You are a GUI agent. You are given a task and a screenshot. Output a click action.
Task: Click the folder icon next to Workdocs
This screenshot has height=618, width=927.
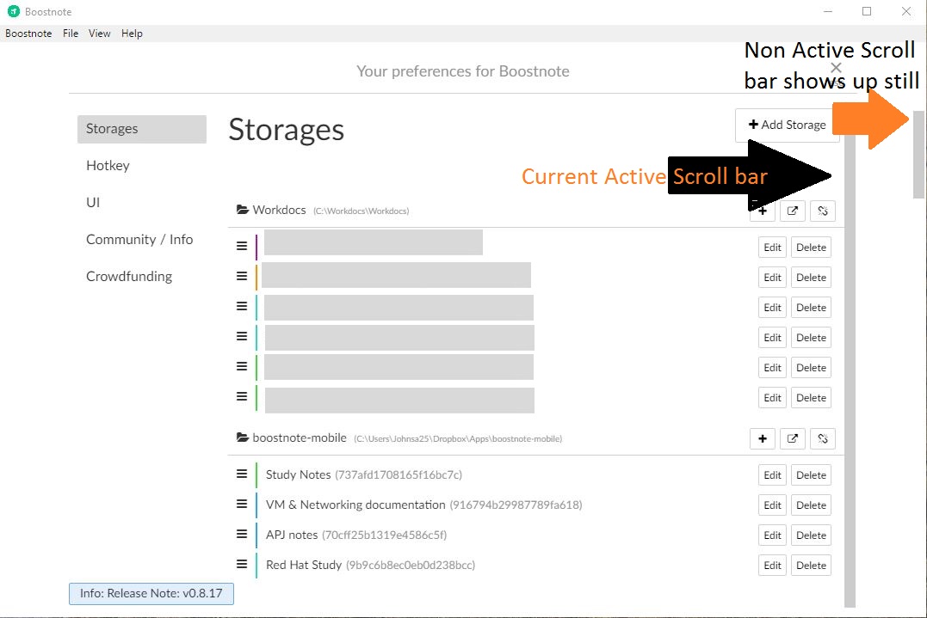(243, 210)
